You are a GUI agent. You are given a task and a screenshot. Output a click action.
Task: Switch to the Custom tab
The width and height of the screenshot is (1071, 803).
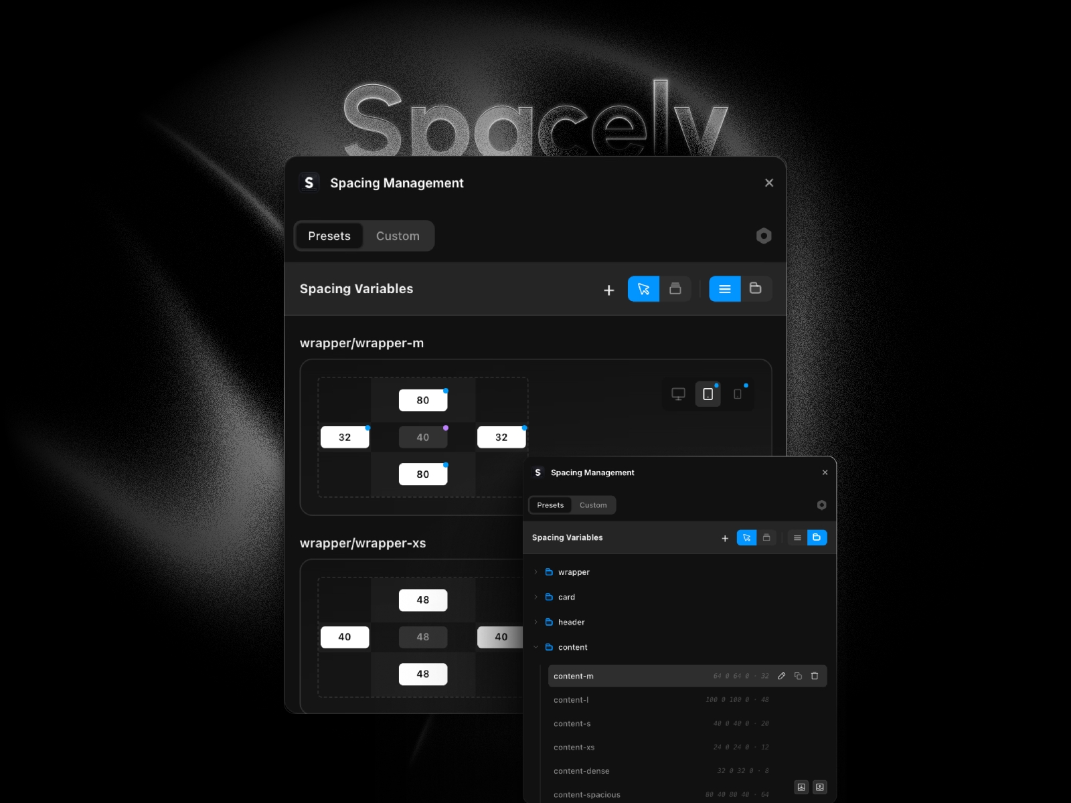tap(398, 236)
